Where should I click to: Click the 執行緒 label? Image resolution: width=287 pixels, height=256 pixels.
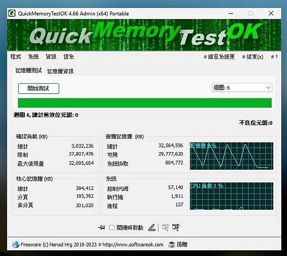point(115,197)
